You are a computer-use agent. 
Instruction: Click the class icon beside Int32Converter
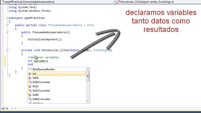click(x=30, y=91)
